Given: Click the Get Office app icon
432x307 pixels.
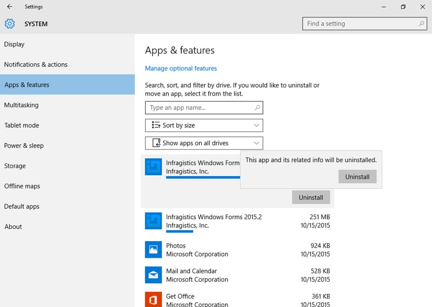Looking at the screenshot, I should [x=153, y=299].
